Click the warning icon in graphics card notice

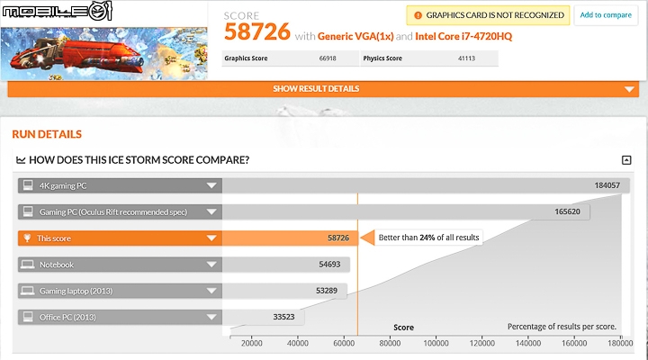(x=418, y=15)
